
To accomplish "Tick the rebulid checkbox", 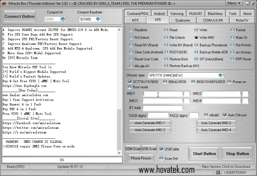I will [x=206, y=115].
